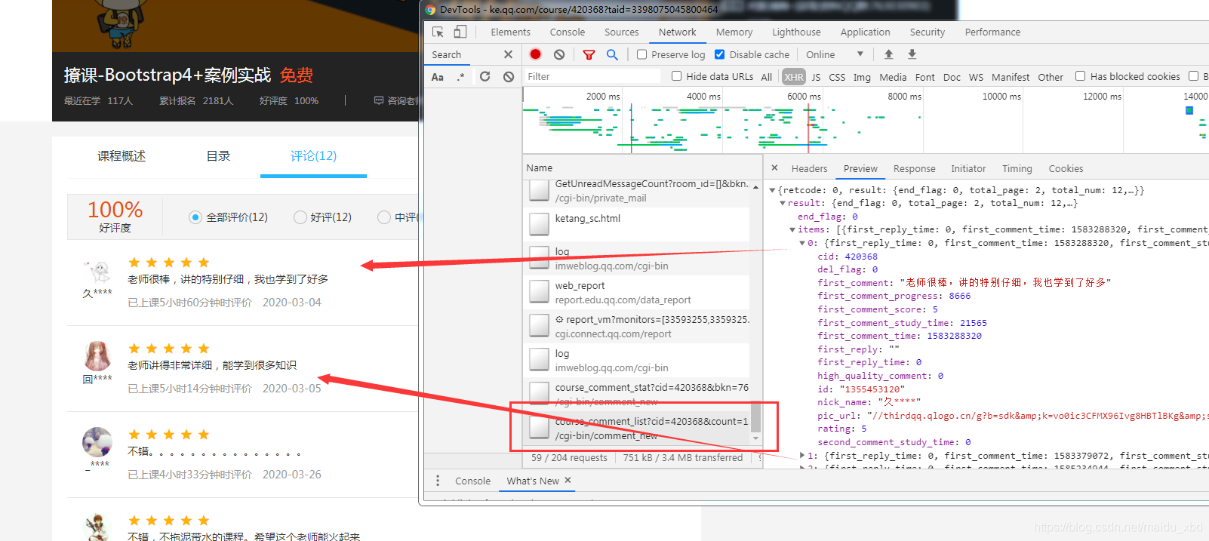This screenshot has width=1209, height=541.
Task: Clear the network log
Action: tap(559, 54)
